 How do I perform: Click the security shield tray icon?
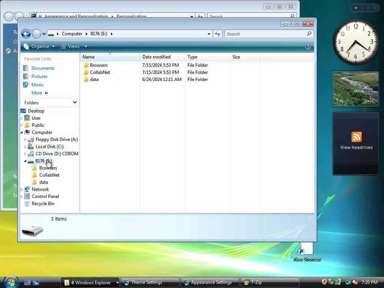(324, 282)
